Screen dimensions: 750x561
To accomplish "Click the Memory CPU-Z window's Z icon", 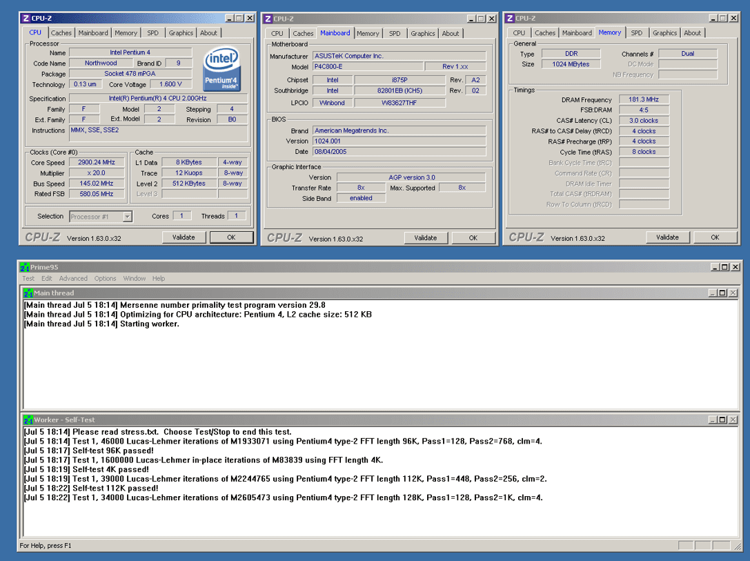I will coord(510,18).
